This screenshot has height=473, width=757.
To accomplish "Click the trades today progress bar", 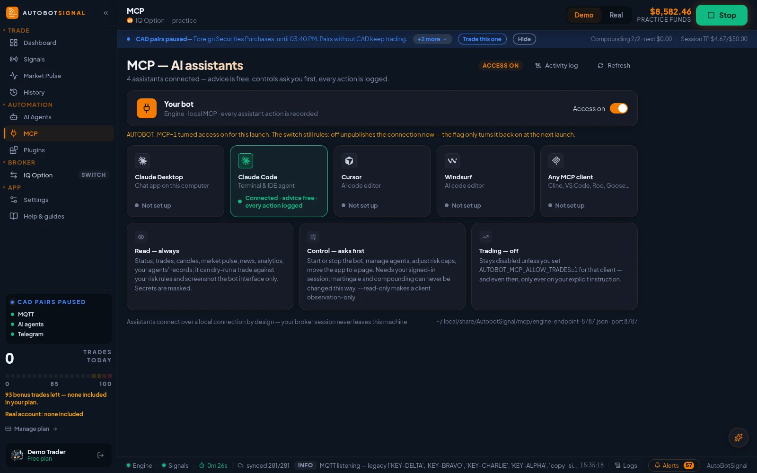I will (x=59, y=376).
